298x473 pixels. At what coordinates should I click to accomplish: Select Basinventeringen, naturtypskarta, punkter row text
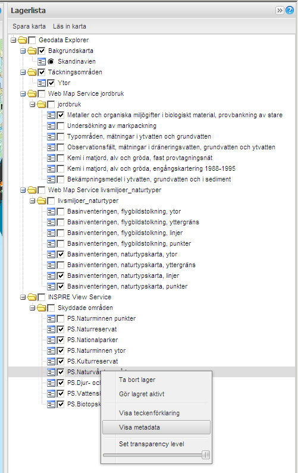pos(127,287)
